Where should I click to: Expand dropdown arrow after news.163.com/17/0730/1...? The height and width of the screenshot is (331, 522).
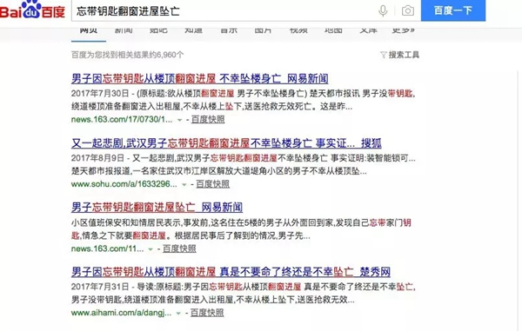coord(179,120)
